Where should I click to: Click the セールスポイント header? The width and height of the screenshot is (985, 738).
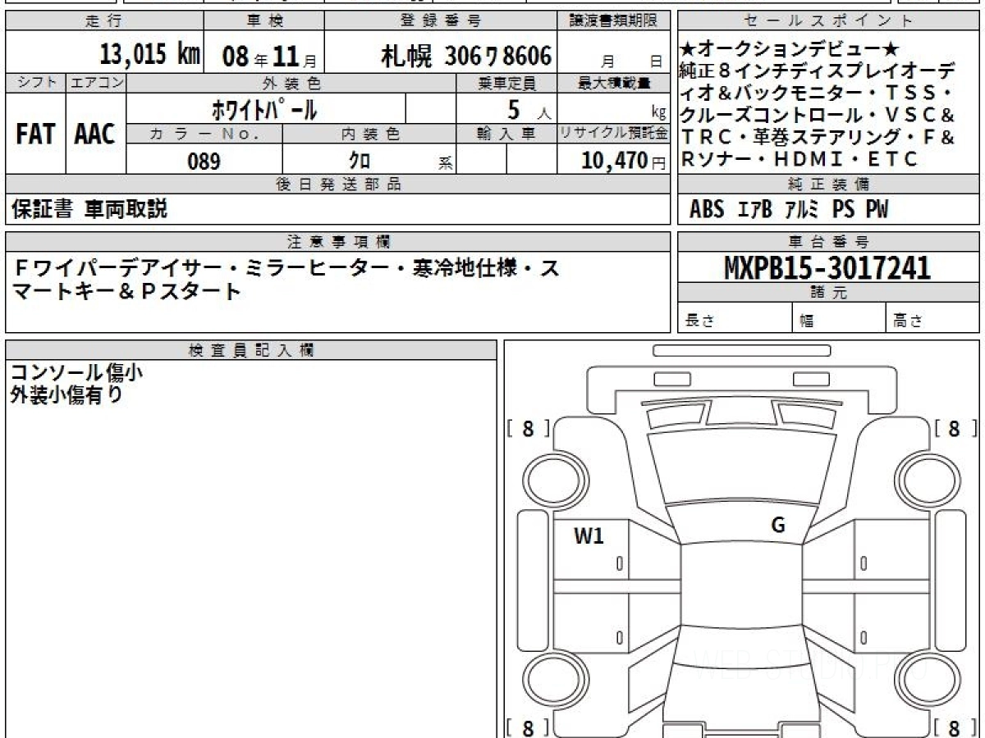pos(828,21)
